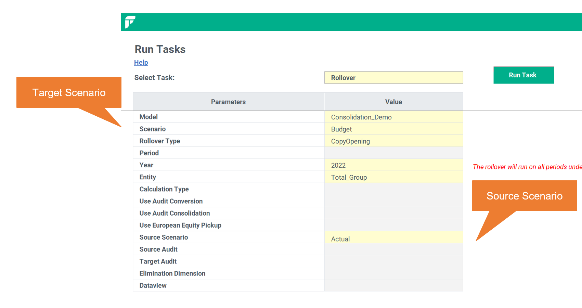Click the Use European Equity Pickup value cell
Image resolution: width=582 pixels, height=308 pixels.
click(x=393, y=225)
